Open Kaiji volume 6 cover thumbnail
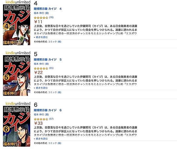Viewport: 177px width, 149px height. (17, 126)
